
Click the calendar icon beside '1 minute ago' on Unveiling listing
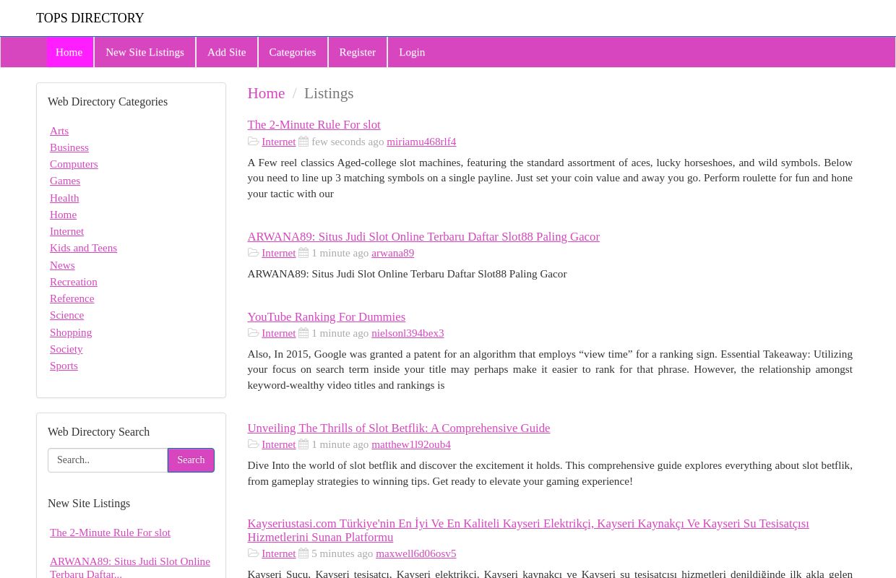click(303, 444)
